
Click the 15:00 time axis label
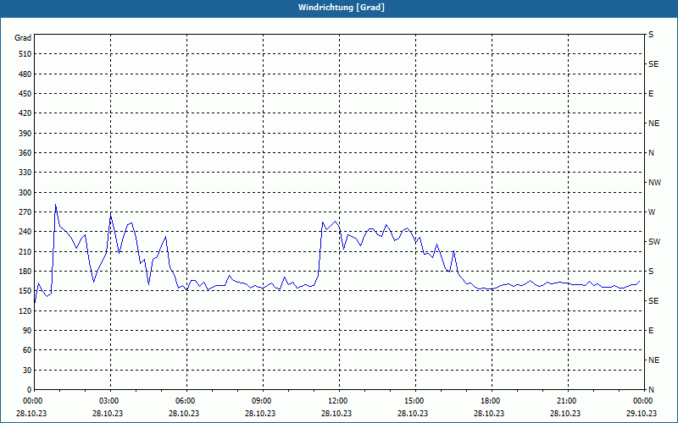point(414,401)
